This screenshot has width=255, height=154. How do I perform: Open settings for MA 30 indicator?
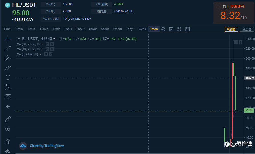point(47,44)
